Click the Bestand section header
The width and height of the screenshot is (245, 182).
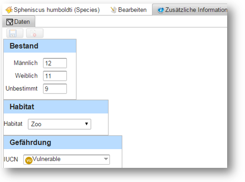[x=40, y=46]
